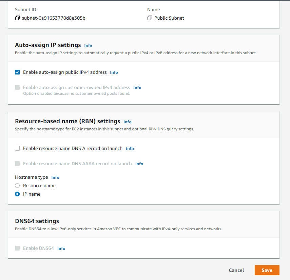The image size is (290, 280).
Task: Open Info link for DNS AAAA record option
Action: point(139,164)
